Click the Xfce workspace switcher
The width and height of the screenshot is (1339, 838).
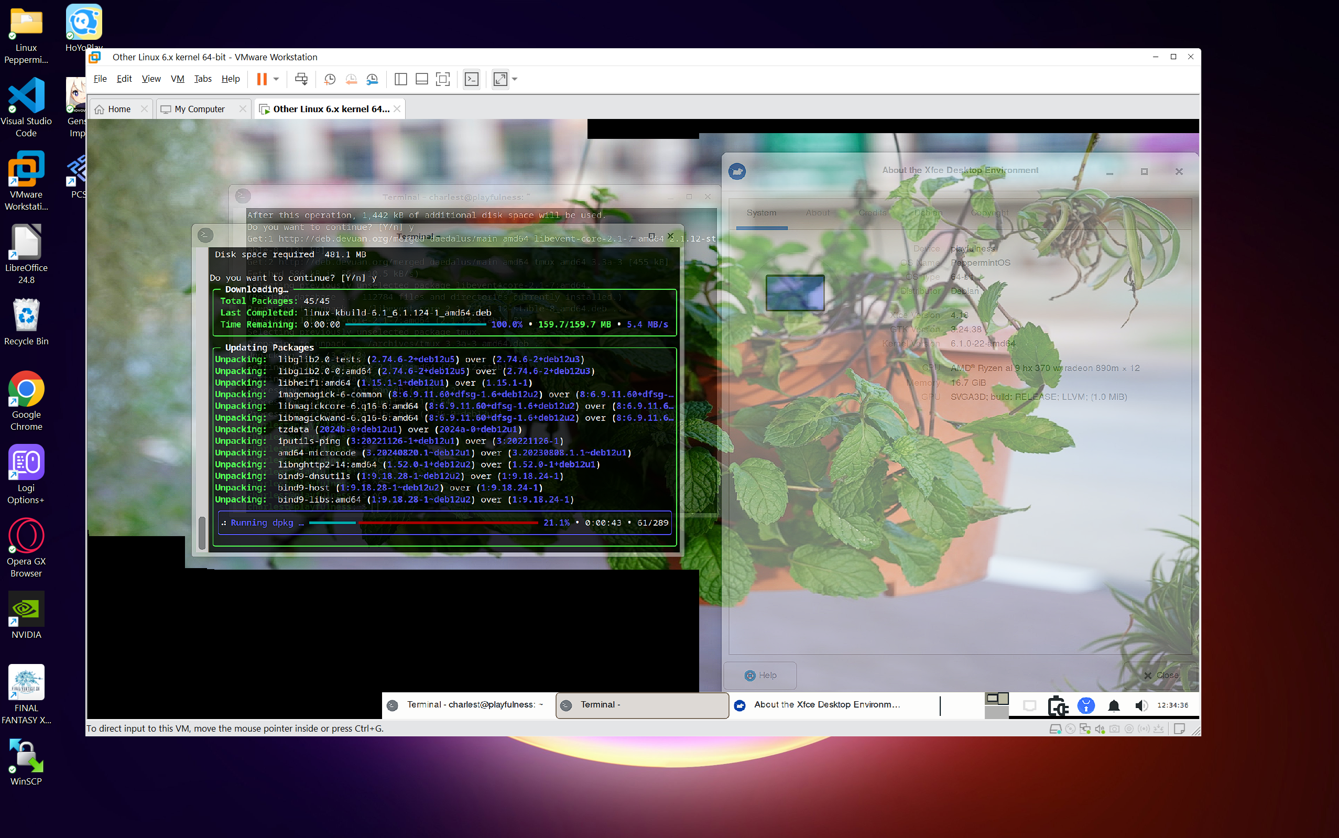point(996,700)
